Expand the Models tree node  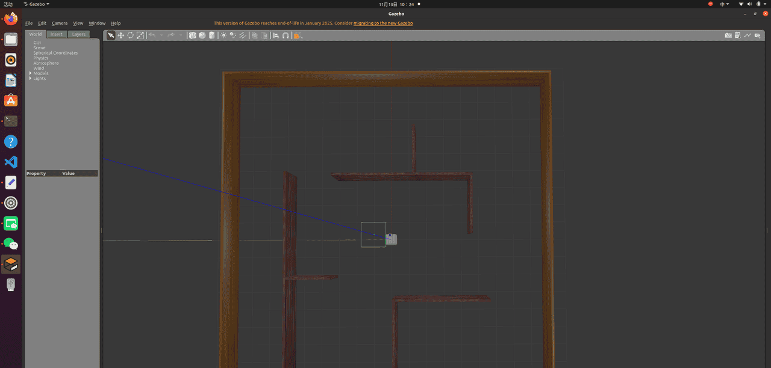[x=31, y=73]
